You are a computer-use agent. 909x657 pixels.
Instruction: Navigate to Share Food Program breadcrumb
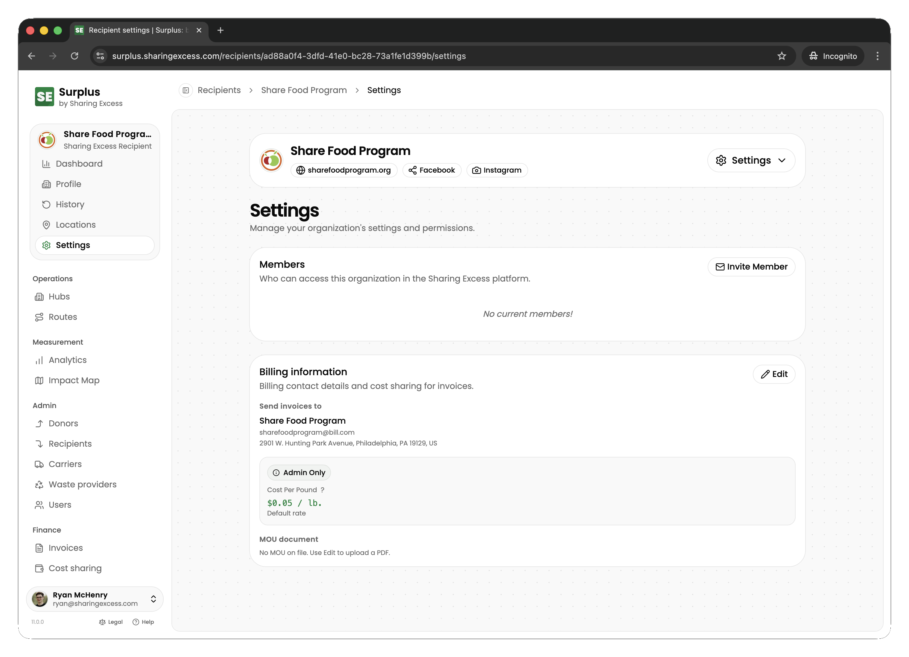[x=304, y=90]
